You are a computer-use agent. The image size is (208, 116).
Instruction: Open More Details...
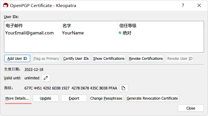tap(17, 98)
